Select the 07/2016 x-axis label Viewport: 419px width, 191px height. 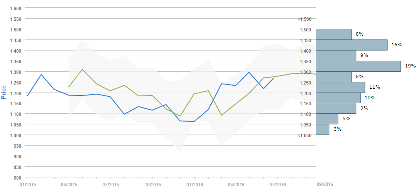[277, 185]
